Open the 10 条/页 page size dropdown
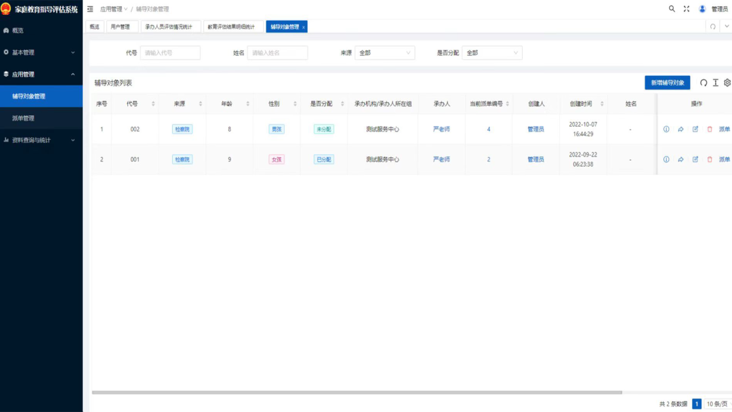Screen dimensions: 732x412 point(718,404)
